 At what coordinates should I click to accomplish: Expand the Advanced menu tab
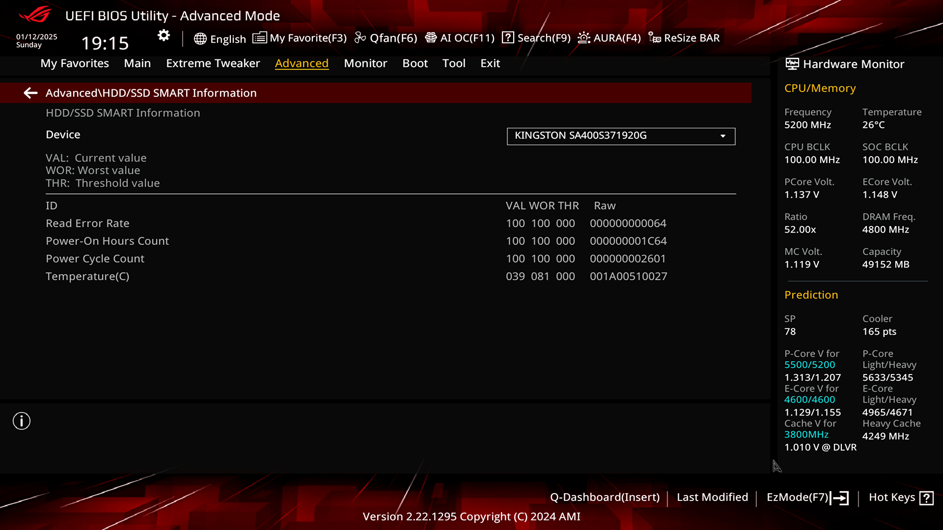tap(301, 63)
